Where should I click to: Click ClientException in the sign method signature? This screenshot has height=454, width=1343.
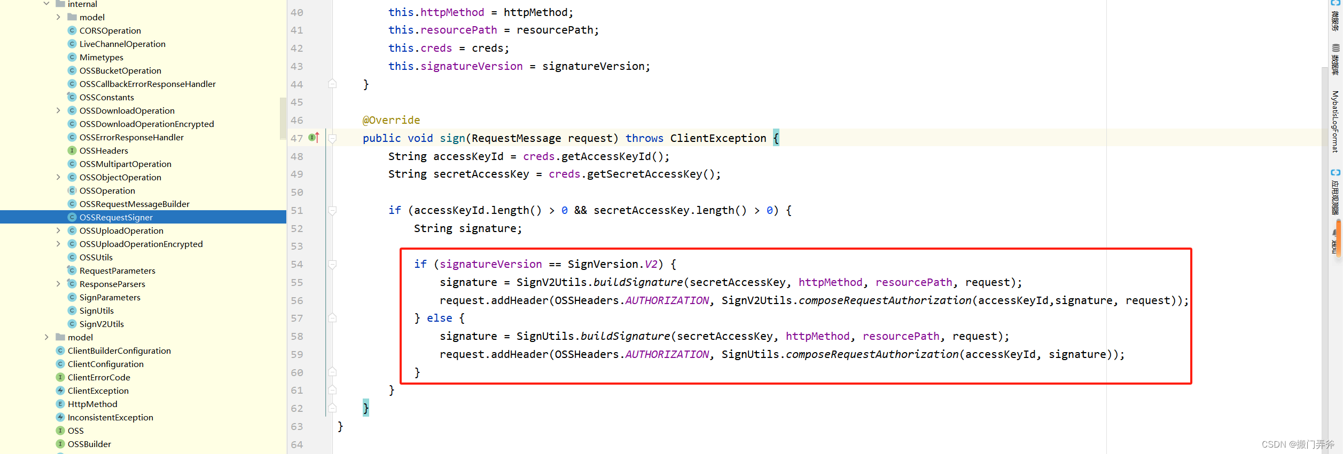tap(719, 138)
